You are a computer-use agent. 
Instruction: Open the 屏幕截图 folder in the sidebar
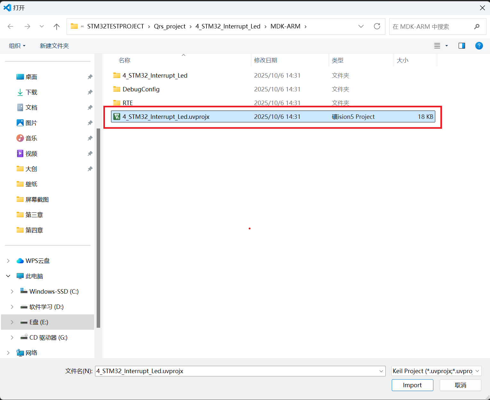click(x=37, y=199)
